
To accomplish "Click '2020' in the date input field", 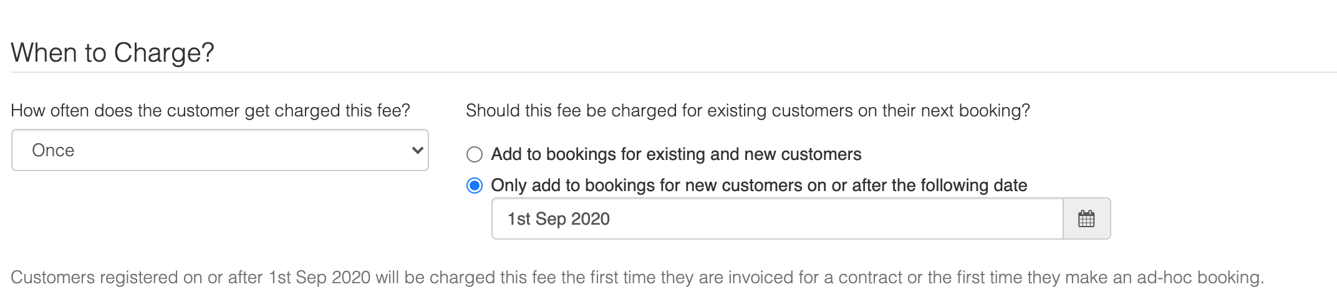I will click(591, 219).
